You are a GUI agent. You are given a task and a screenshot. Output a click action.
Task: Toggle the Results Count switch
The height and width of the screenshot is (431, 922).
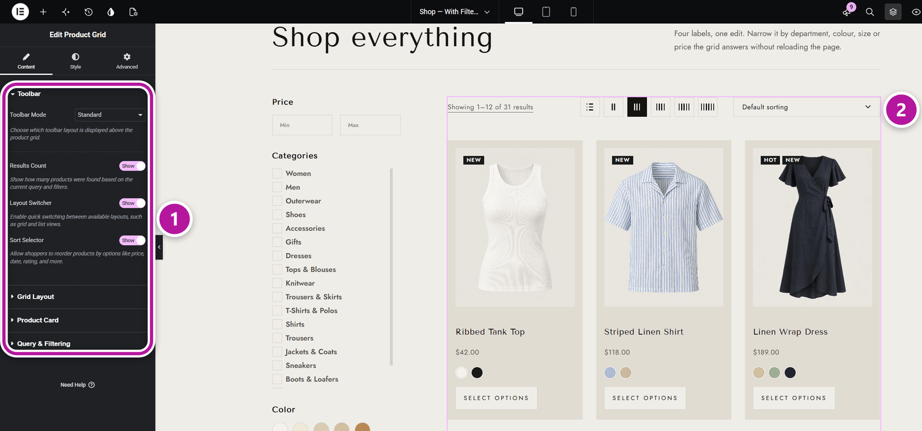[132, 166]
